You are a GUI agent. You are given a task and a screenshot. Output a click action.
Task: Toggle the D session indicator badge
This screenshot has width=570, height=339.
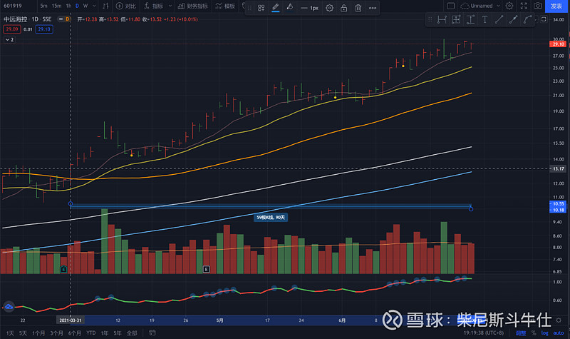click(68, 19)
